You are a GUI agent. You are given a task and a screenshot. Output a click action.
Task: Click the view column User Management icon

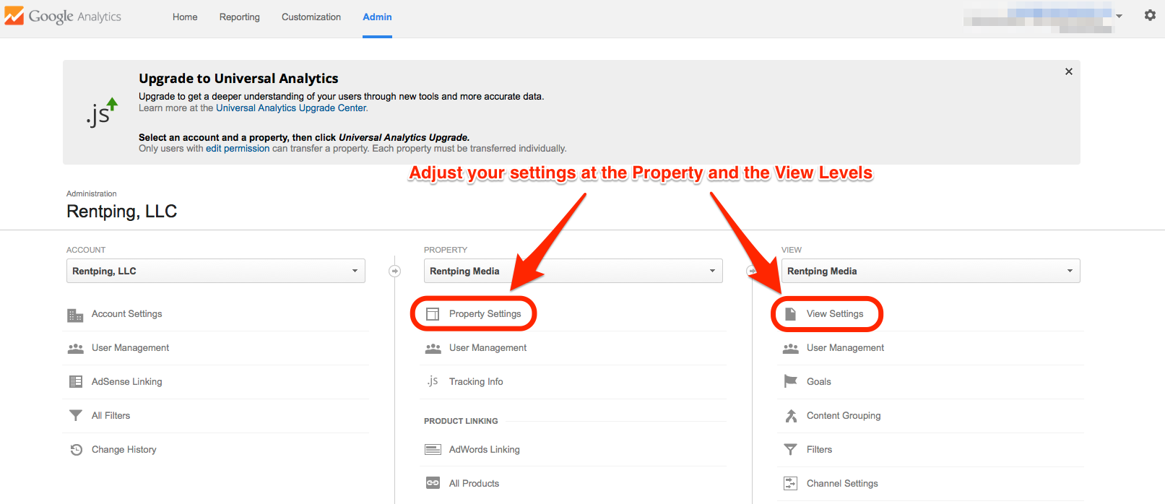click(790, 348)
